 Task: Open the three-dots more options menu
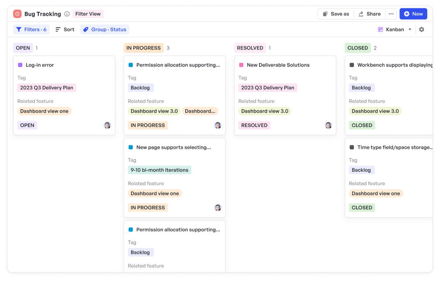(391, 14)
